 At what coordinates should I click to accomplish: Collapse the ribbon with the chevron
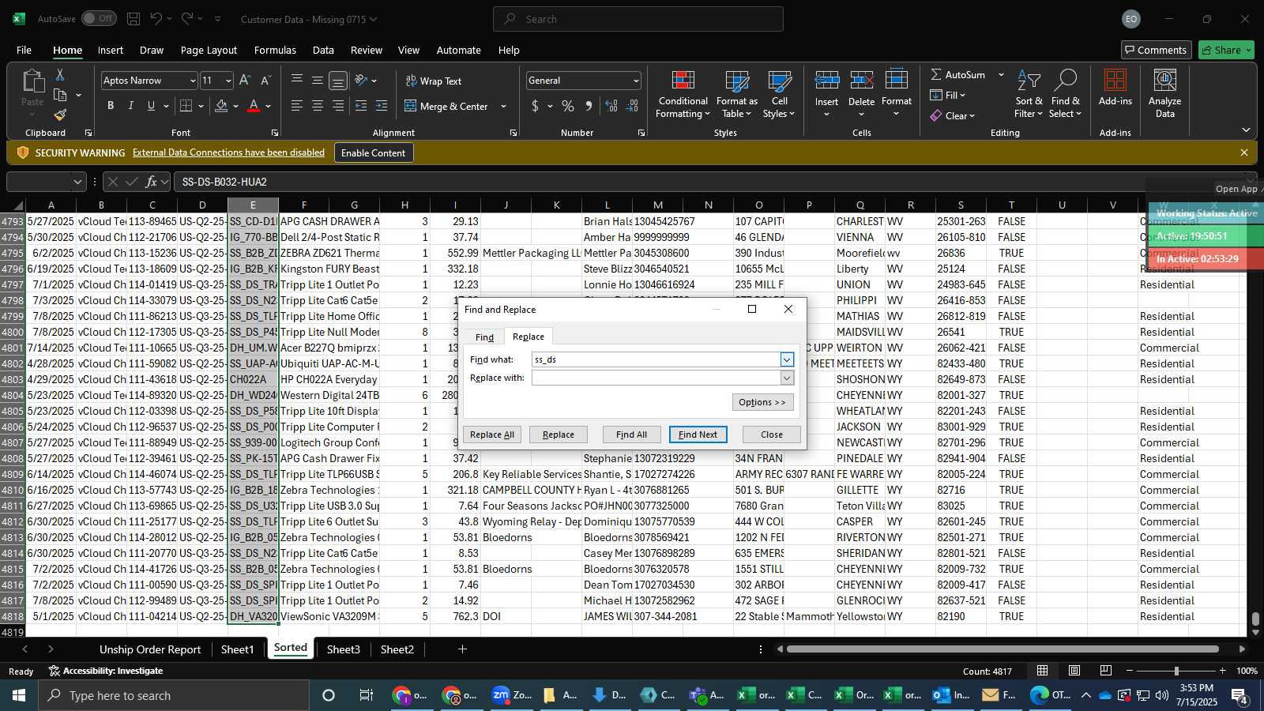[x=1246, y=130]
